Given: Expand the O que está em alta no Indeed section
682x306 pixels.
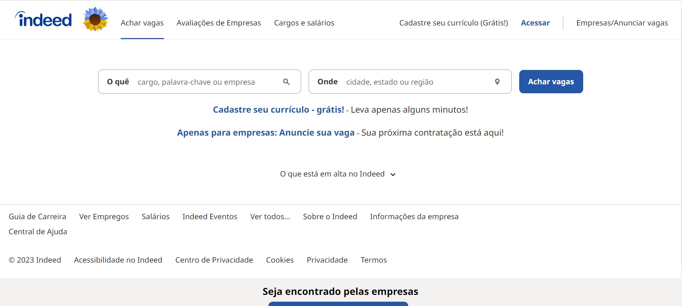Looking at the screenshot, I should point(338,174).
